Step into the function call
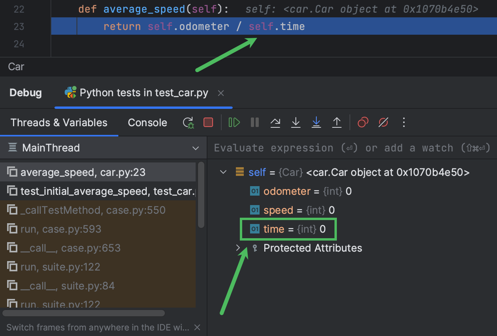The image size is (497, 336). pos(295,122)
